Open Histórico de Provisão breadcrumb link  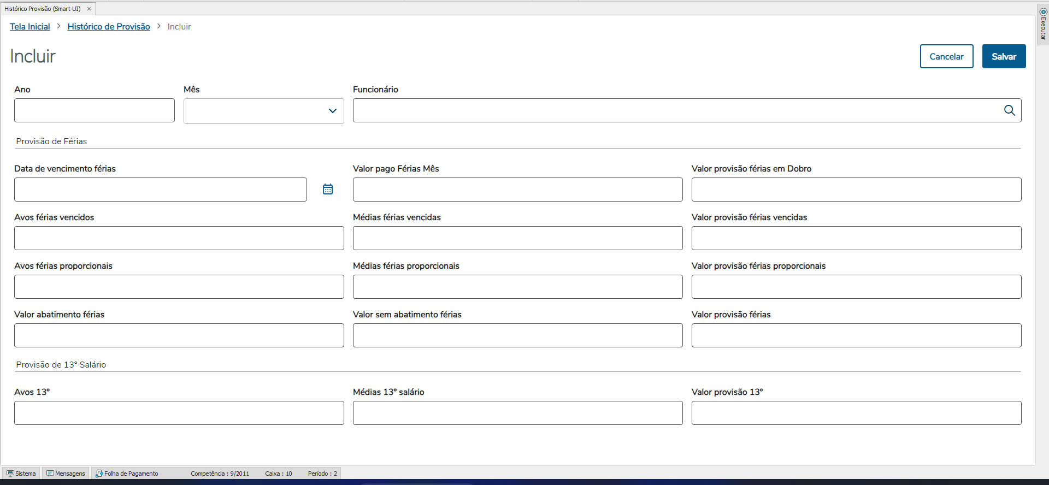click(x=109, y=27)
